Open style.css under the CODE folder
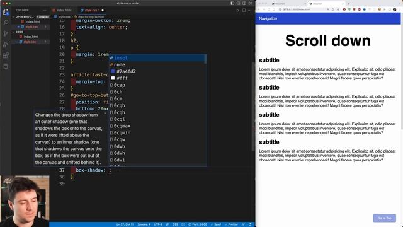The height and width of the screenshot is (227, 403). tap(30, 42)
